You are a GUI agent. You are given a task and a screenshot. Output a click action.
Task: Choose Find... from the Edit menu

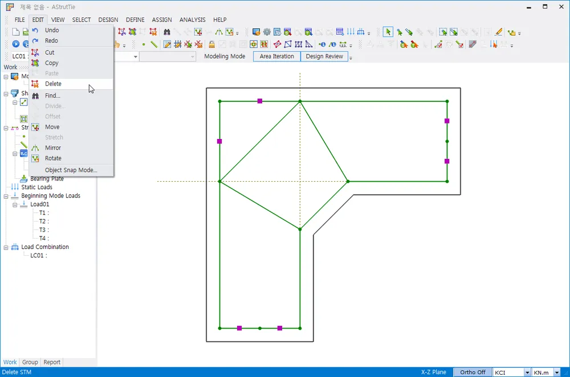click(71, 96)
